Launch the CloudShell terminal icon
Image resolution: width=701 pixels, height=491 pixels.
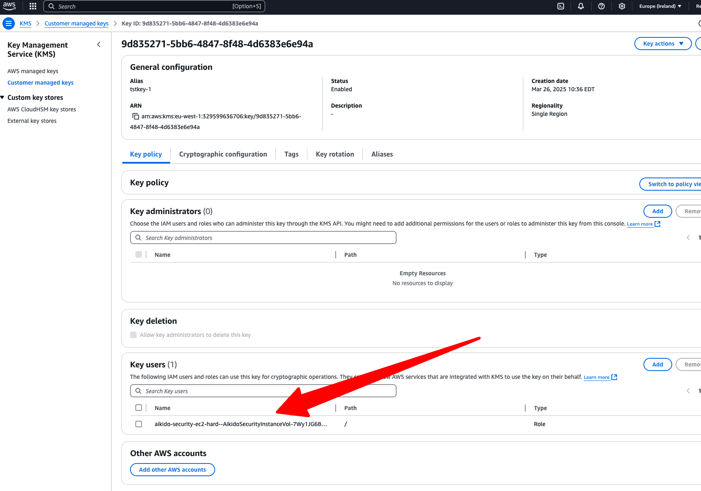561,6
